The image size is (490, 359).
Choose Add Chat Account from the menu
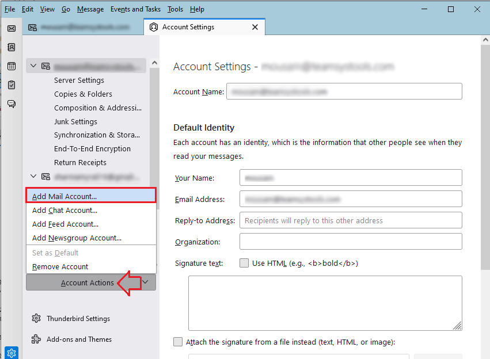pyautogui.click(x=91, y=210)
